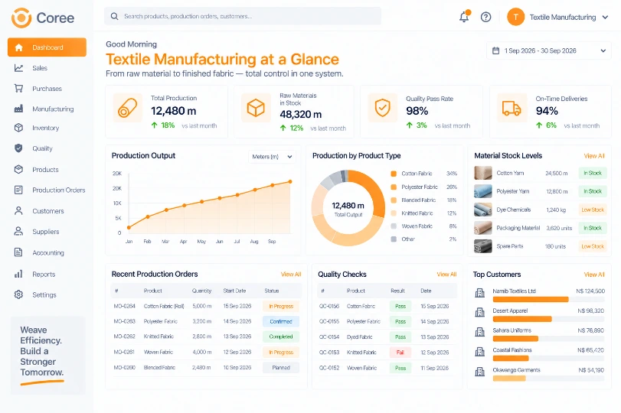
Task: Click the Purchases cart icon
Action: (x=18, y=88)
